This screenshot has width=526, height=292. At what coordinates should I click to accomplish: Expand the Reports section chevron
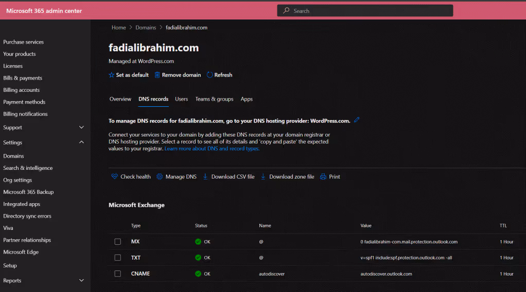point(81,280)
